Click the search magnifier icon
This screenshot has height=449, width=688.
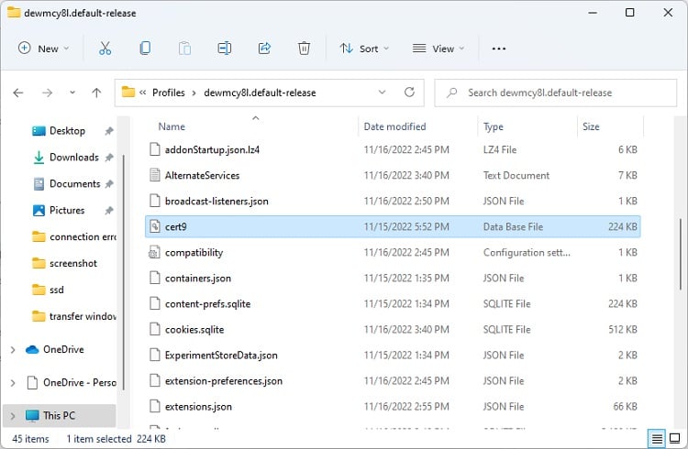pos(451,93)
